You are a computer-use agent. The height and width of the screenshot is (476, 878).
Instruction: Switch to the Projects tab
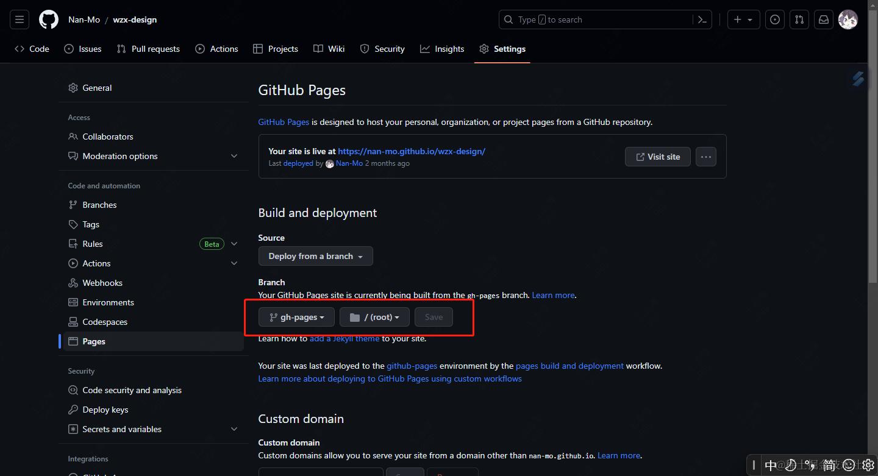[x=276, y=49]
